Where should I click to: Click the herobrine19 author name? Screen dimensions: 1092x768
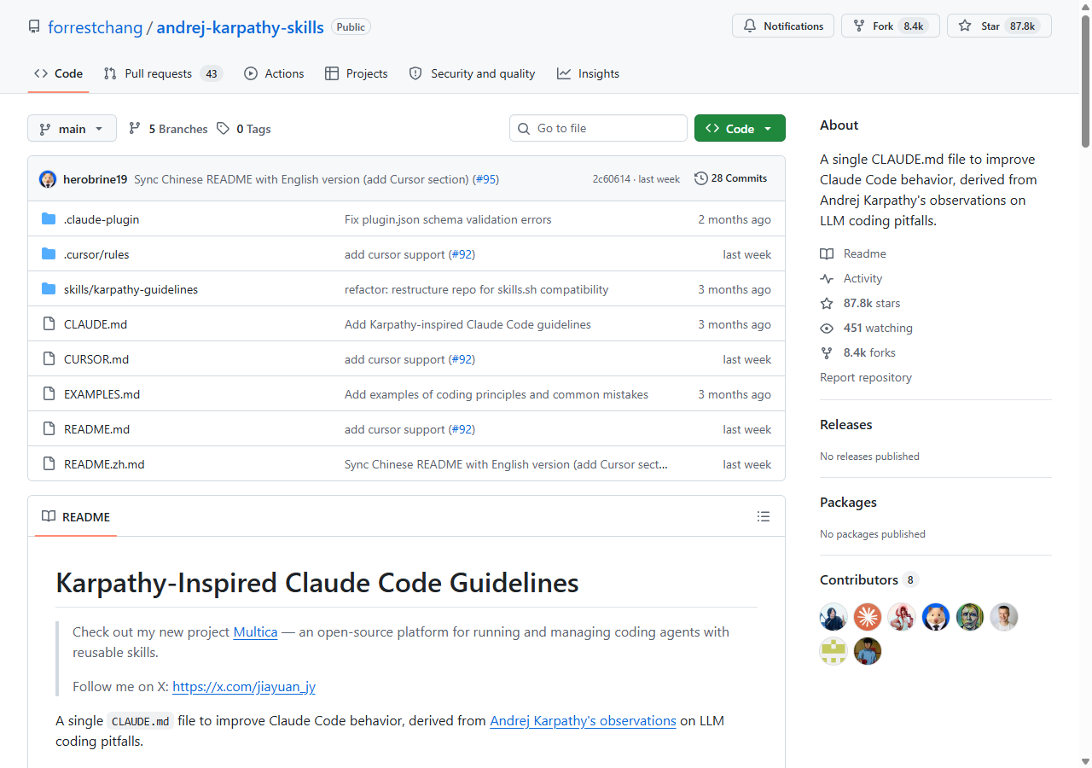(x=96, y=179)
